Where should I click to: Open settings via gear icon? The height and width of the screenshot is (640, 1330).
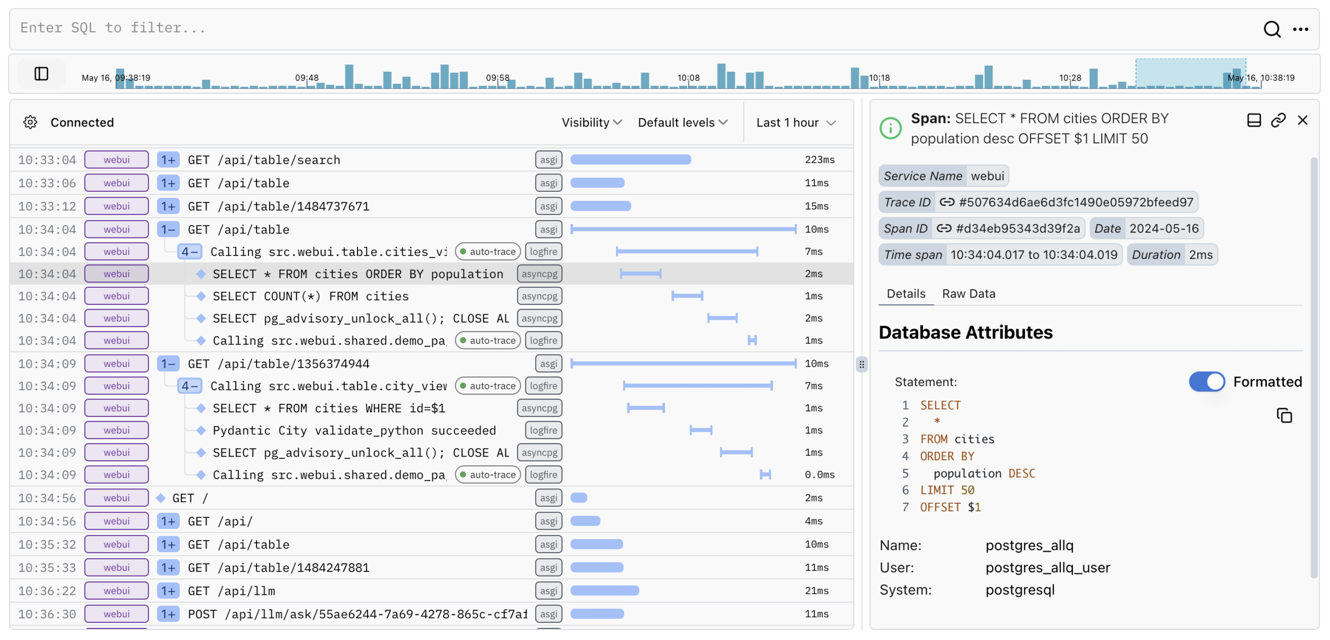pos(30,122)
